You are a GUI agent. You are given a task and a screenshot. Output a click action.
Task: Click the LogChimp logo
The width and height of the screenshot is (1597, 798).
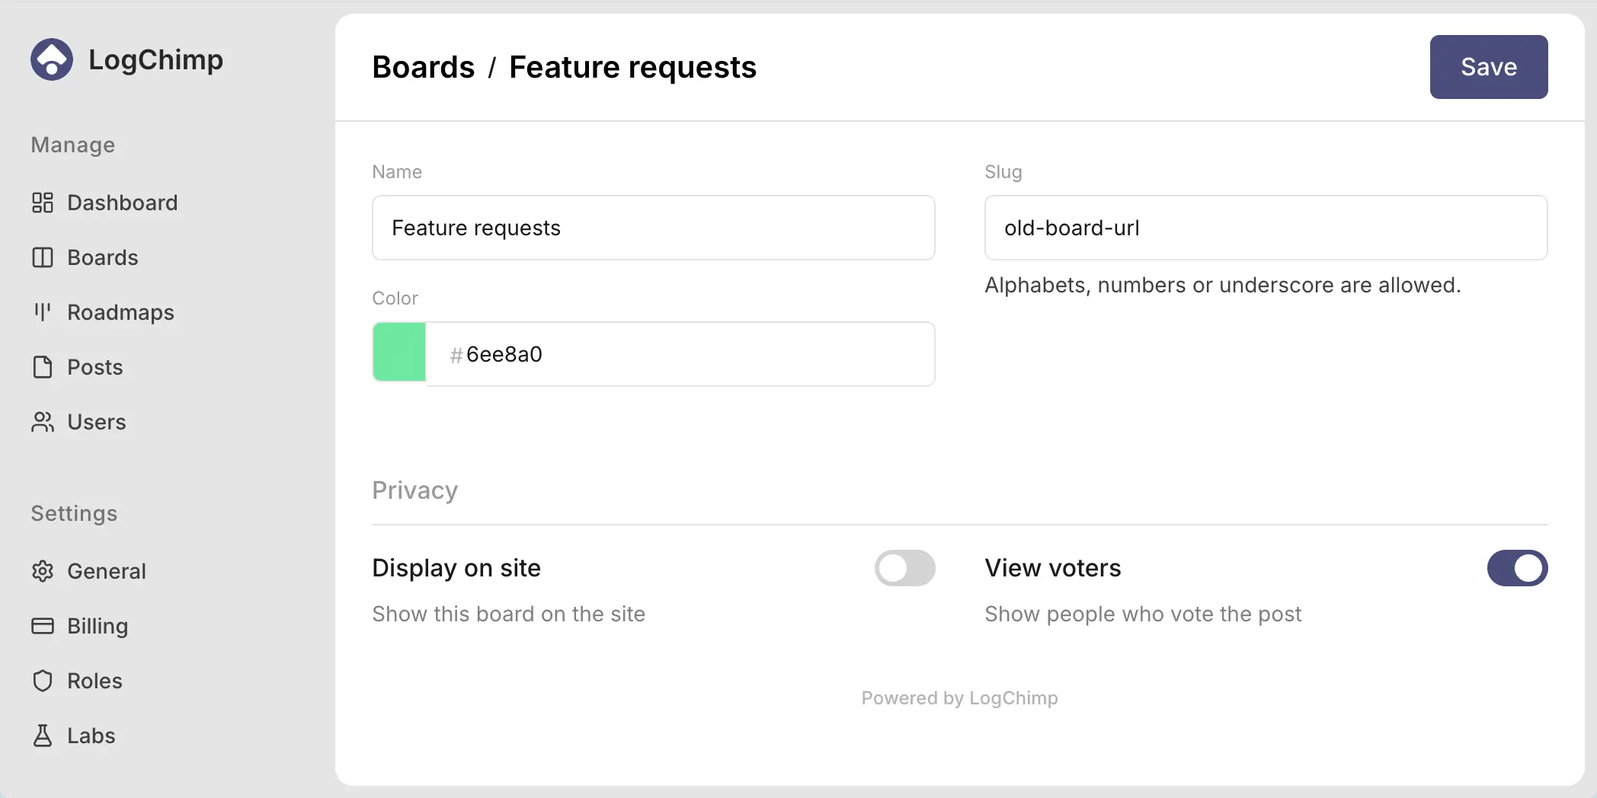pyautogui.click(x=52, y=59)
